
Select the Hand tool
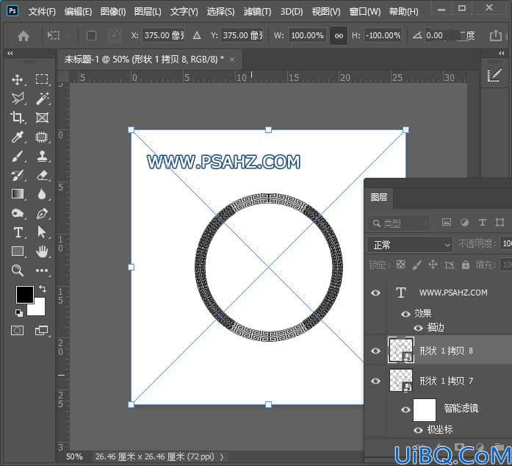[x=42, y=251]
